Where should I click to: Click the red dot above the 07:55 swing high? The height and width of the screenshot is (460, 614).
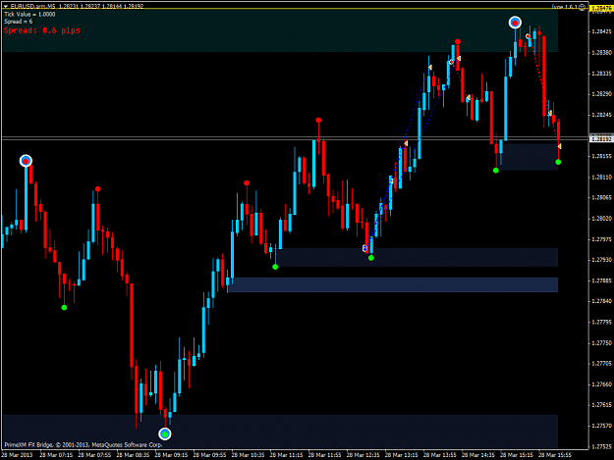pos(98,189)
